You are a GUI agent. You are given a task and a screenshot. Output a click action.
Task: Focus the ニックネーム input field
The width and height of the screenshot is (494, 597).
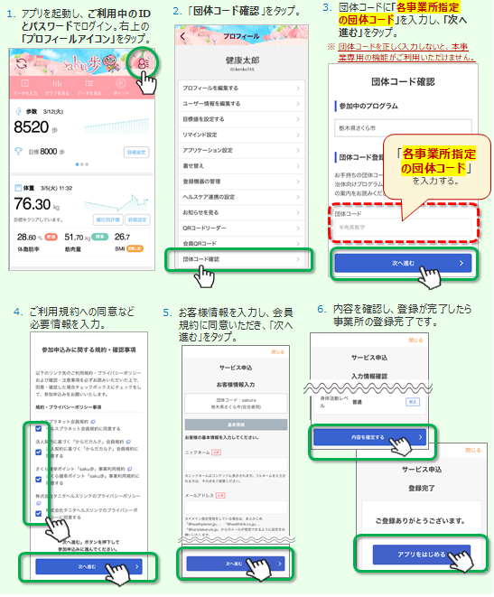(236, 464)
